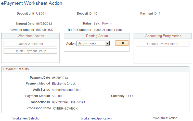Click the Delete Worksheet button
This screenshot has height=121, width=193.
(30, 44)
